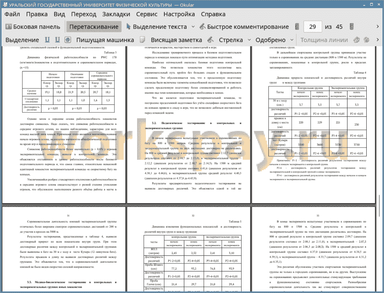Screen dimensions: 384x293
Task: Select the strikeout annotation icon
Action: [68, 40]
